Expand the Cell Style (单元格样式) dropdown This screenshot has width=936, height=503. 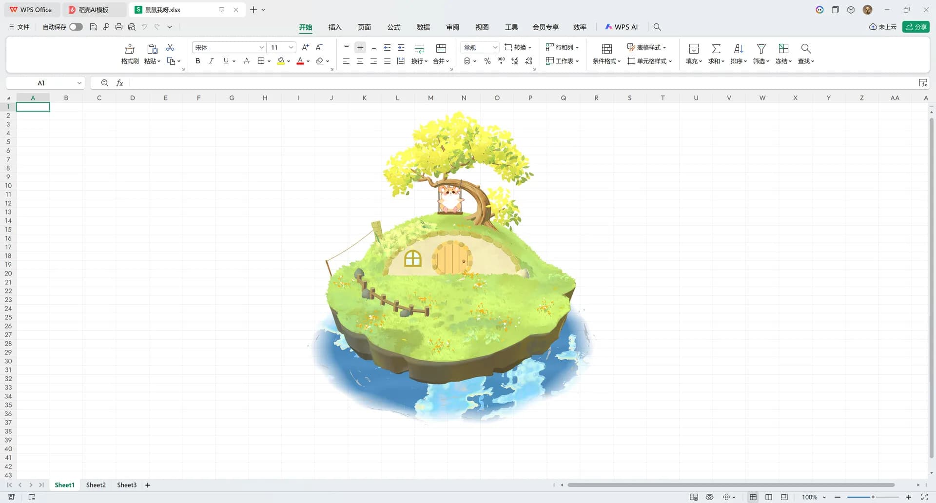click(x=650, y=61)
